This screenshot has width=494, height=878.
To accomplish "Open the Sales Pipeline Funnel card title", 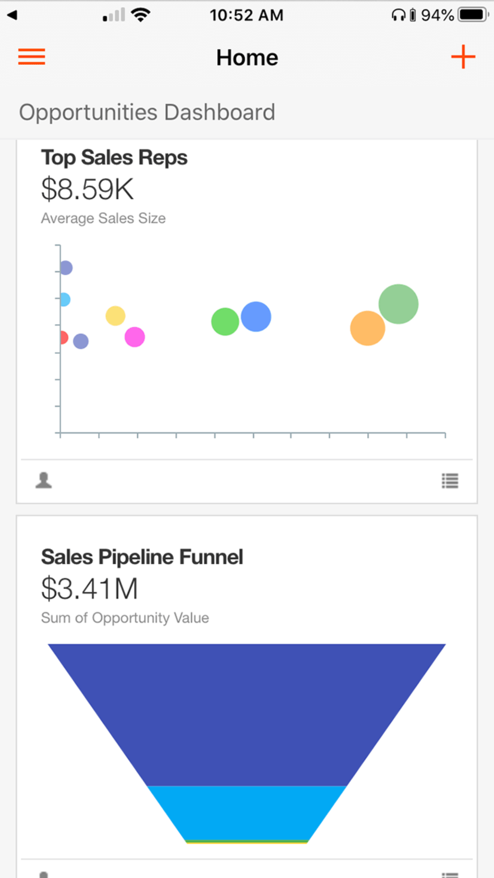I will tap(142, 557).
